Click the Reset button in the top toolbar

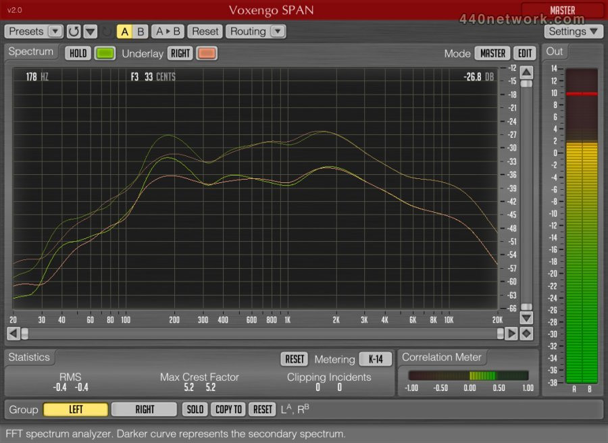pos(205,31)
